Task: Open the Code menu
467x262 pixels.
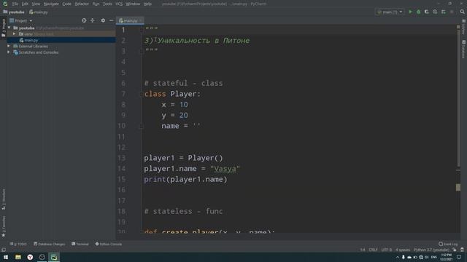Action: point(66,4)
